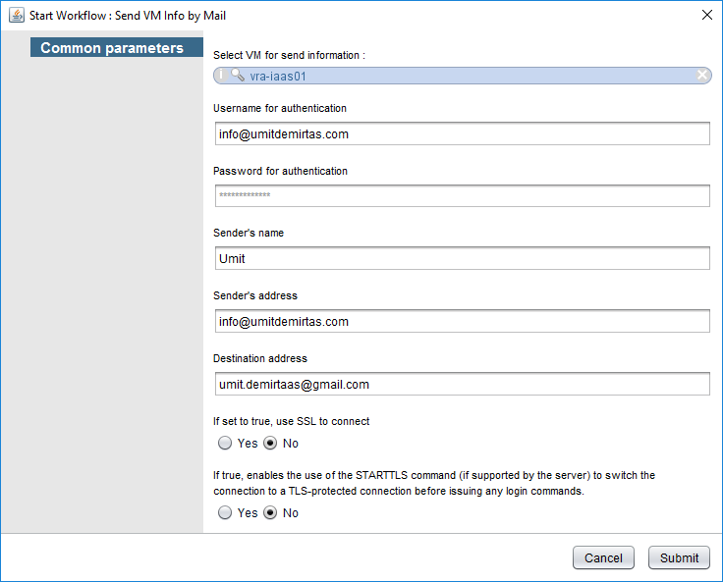Click the 'Select VM for send information' label
Screen dimensions: 723x582
[289, 55]
